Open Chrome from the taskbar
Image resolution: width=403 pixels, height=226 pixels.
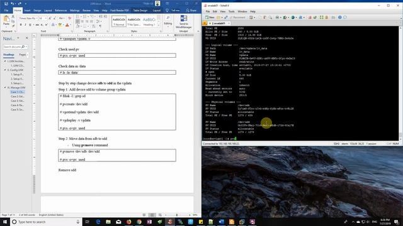pos(139,222)
